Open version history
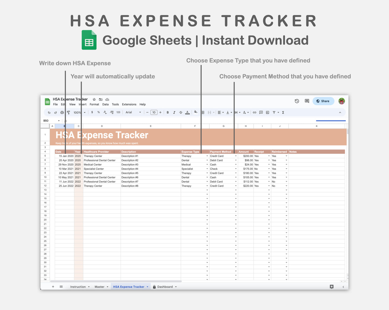 pyautogui.click(x=297, y=101)
